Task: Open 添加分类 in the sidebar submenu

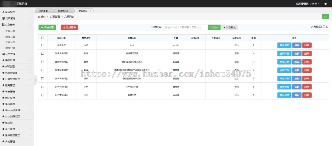Action: coord(10,48)
